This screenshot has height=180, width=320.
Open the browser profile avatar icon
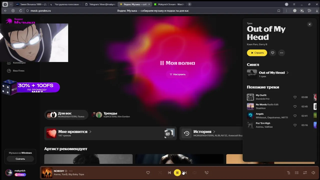286,4
